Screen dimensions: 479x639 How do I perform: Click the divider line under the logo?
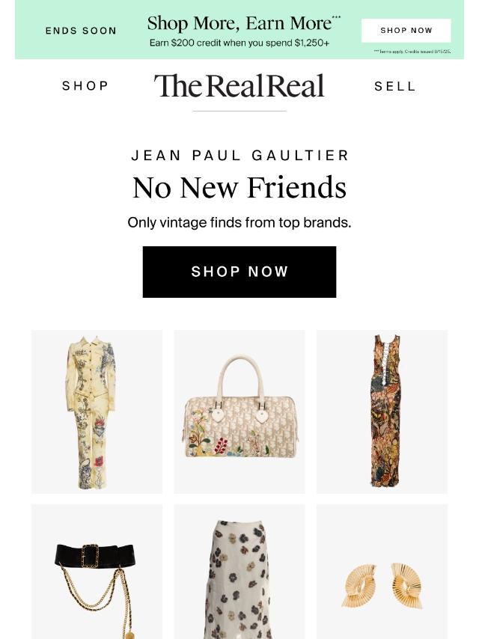click(239, 111)
